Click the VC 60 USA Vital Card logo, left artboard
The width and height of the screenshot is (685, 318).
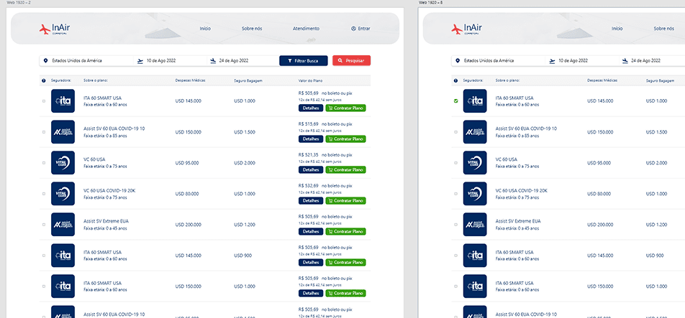coord(63,163)
